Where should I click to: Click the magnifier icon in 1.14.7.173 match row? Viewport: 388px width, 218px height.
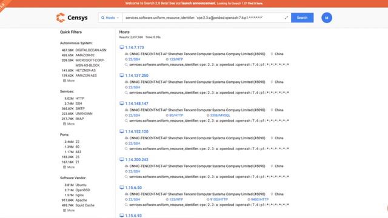pyautogui.click(x=126, y=65)
